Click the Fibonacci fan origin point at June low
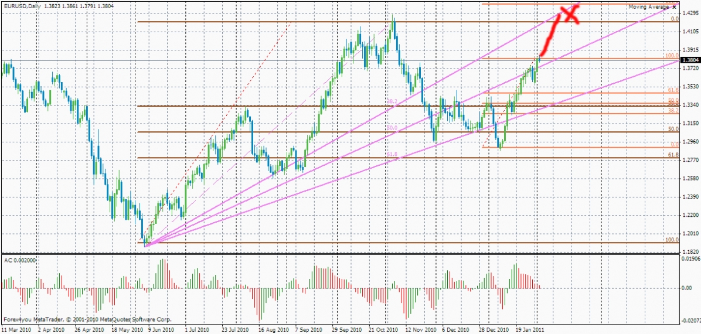 (145, 246)
